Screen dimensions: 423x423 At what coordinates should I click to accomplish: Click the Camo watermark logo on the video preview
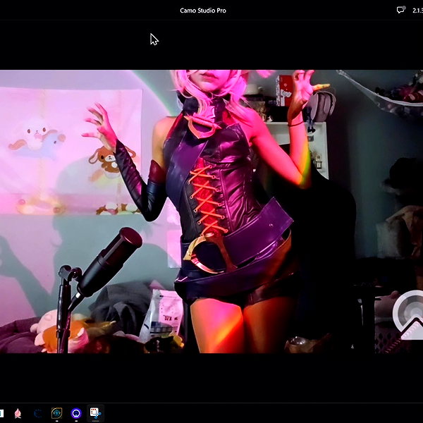(x=408, y=314)
